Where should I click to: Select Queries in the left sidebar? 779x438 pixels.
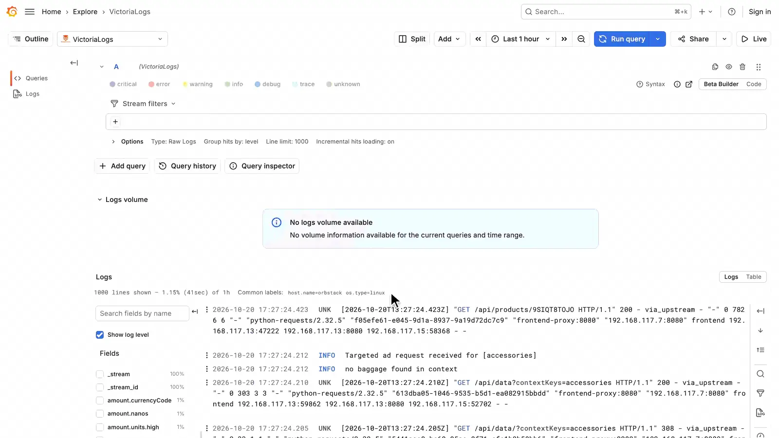[31, 78]
